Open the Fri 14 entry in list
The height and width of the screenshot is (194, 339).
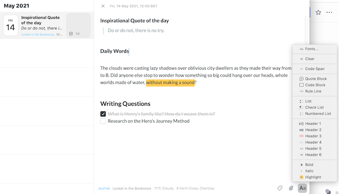point(47,25)
